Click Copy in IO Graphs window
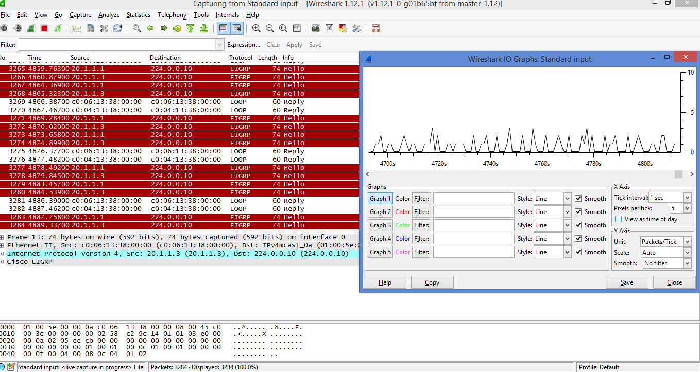This screenshot has height=372, width=700. point(432,282)
